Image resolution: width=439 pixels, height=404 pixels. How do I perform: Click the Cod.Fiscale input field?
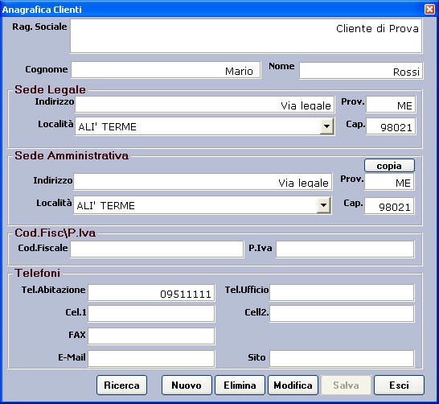tap(157, 249)
